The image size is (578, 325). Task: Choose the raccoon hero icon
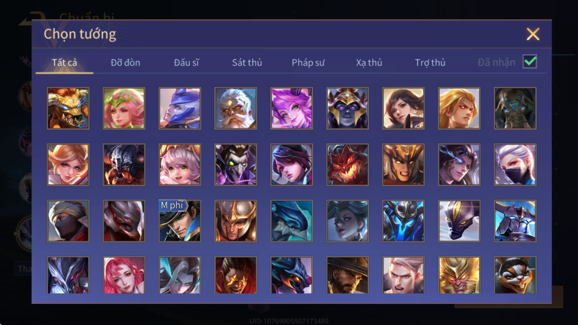[x=515, y=275]
